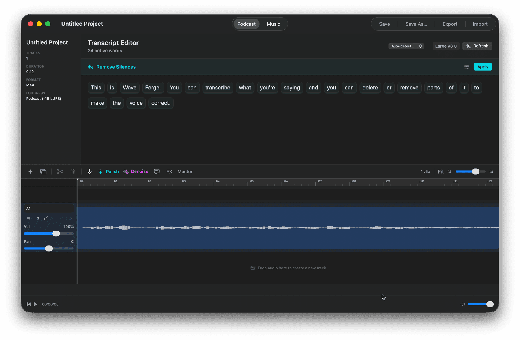
Task: Select the word "what" in transcript
Action: pyautogui.click(x=245, y=88)
